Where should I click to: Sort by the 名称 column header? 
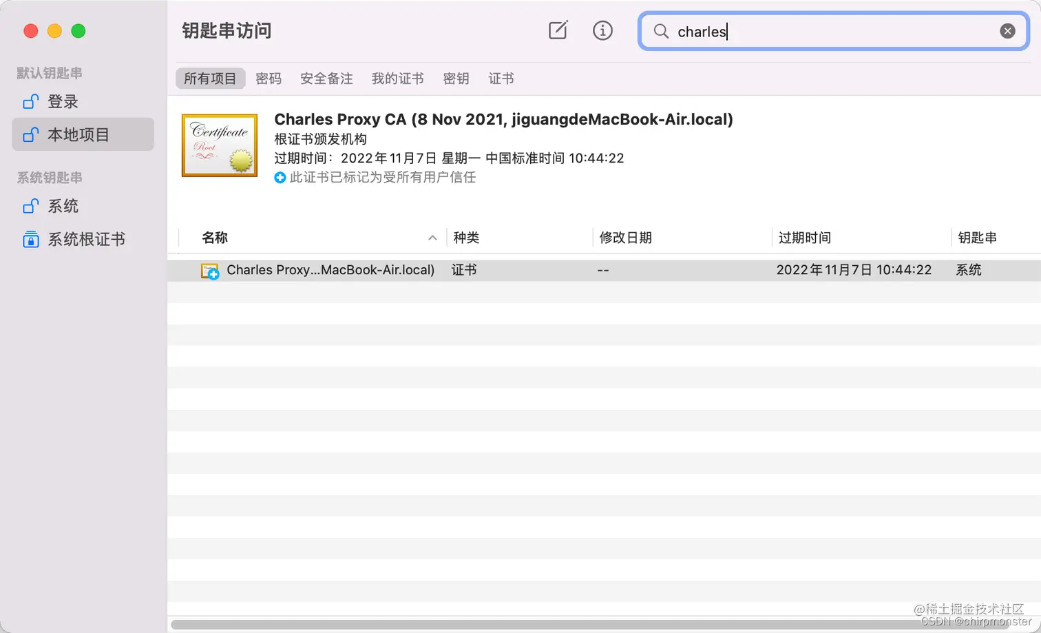pos(312,238)
